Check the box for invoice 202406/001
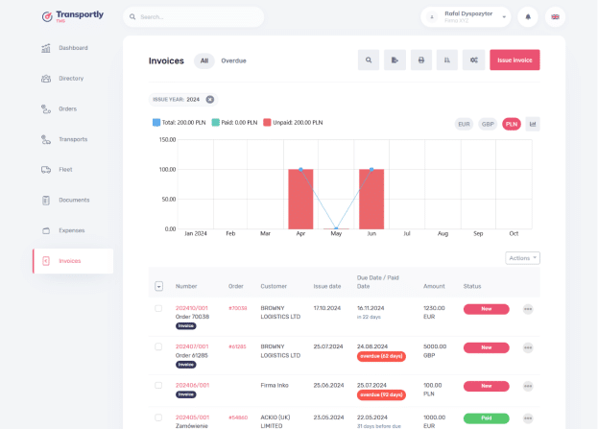This screenshot has width=598, height=429. [158, 385]
